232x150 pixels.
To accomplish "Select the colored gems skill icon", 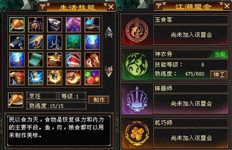I will (92, 77).
